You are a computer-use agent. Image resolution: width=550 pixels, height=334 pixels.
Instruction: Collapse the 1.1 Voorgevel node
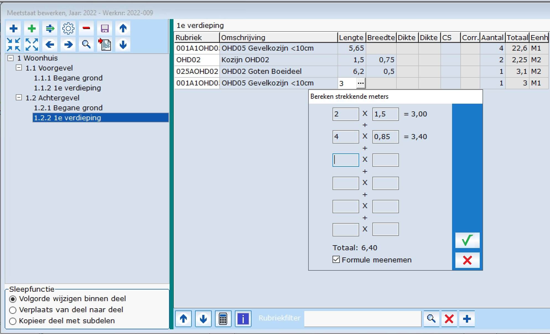tap(19, 68)
